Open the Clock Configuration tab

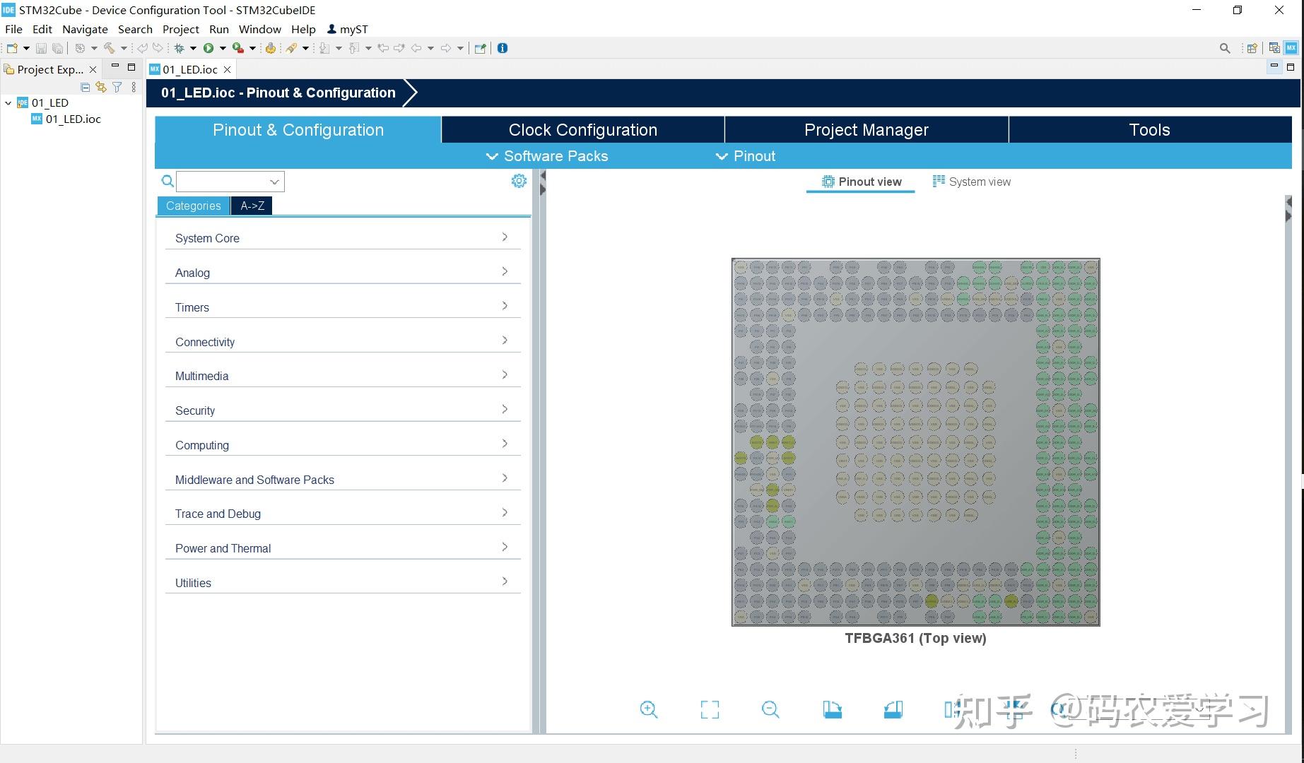582,129
